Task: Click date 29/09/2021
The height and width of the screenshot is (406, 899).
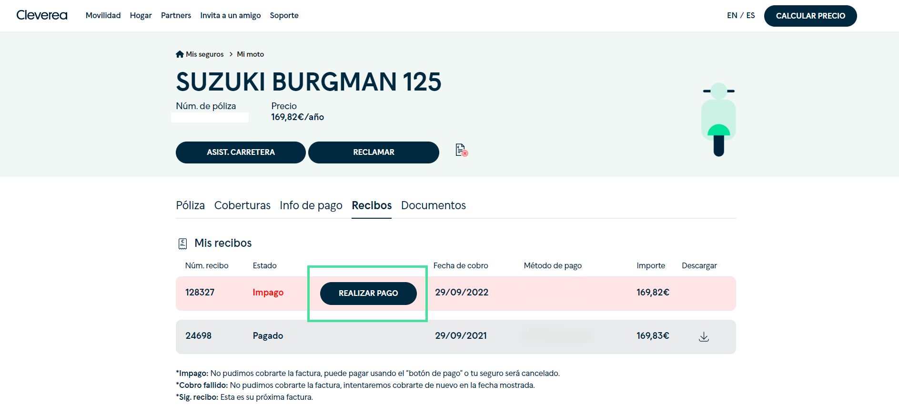Action: tap(461, 336)
